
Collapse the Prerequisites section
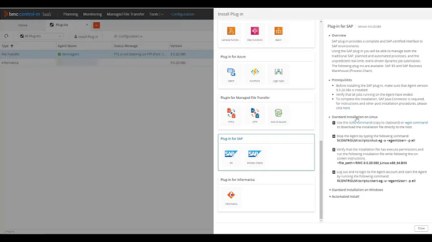(x=329, y=80)
